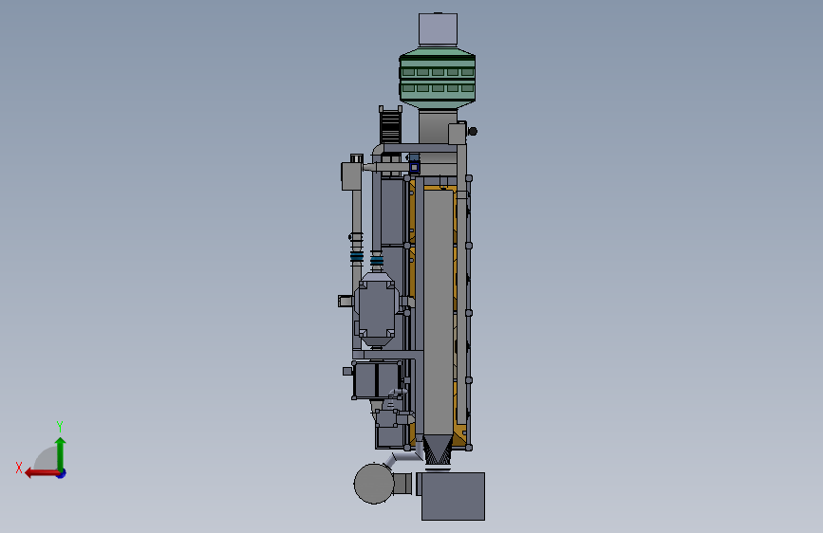Select the green louvered housing on the model

point(438,78)
